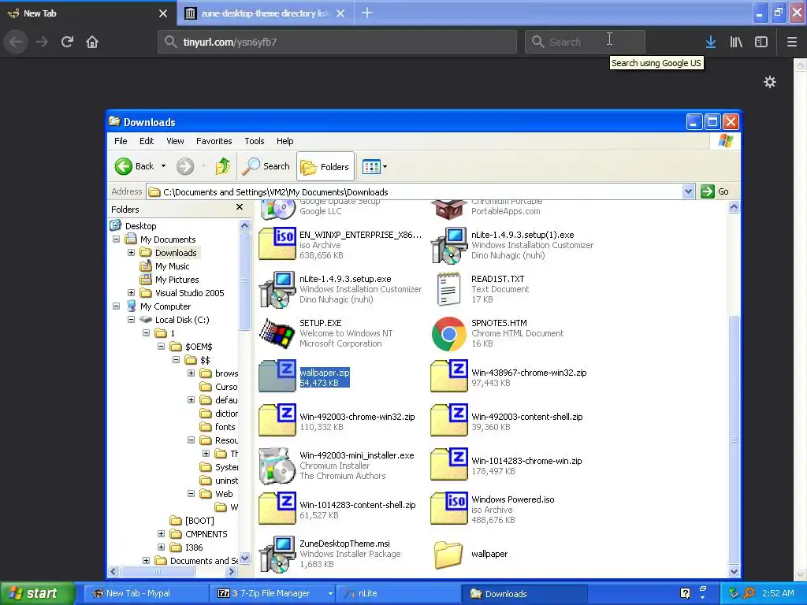This screenshot has height=605, width=807.
Task: Expand the CMPNENTS folder node
Action: pos(161,533)
